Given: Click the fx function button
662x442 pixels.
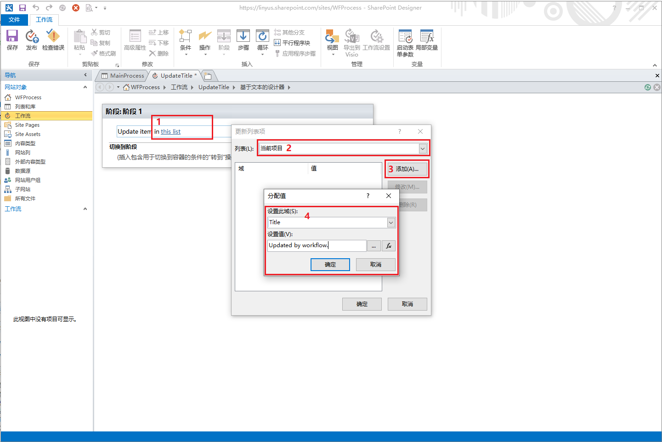Looking at the screenshot, I should click(x=389, y=246).
